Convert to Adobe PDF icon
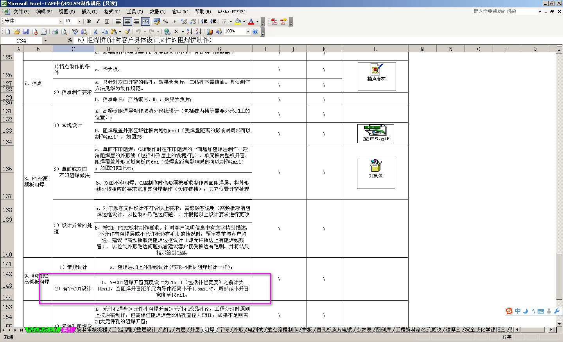This screenshot has width=563, height=342. pyautogui.click(x=274, y=21)
